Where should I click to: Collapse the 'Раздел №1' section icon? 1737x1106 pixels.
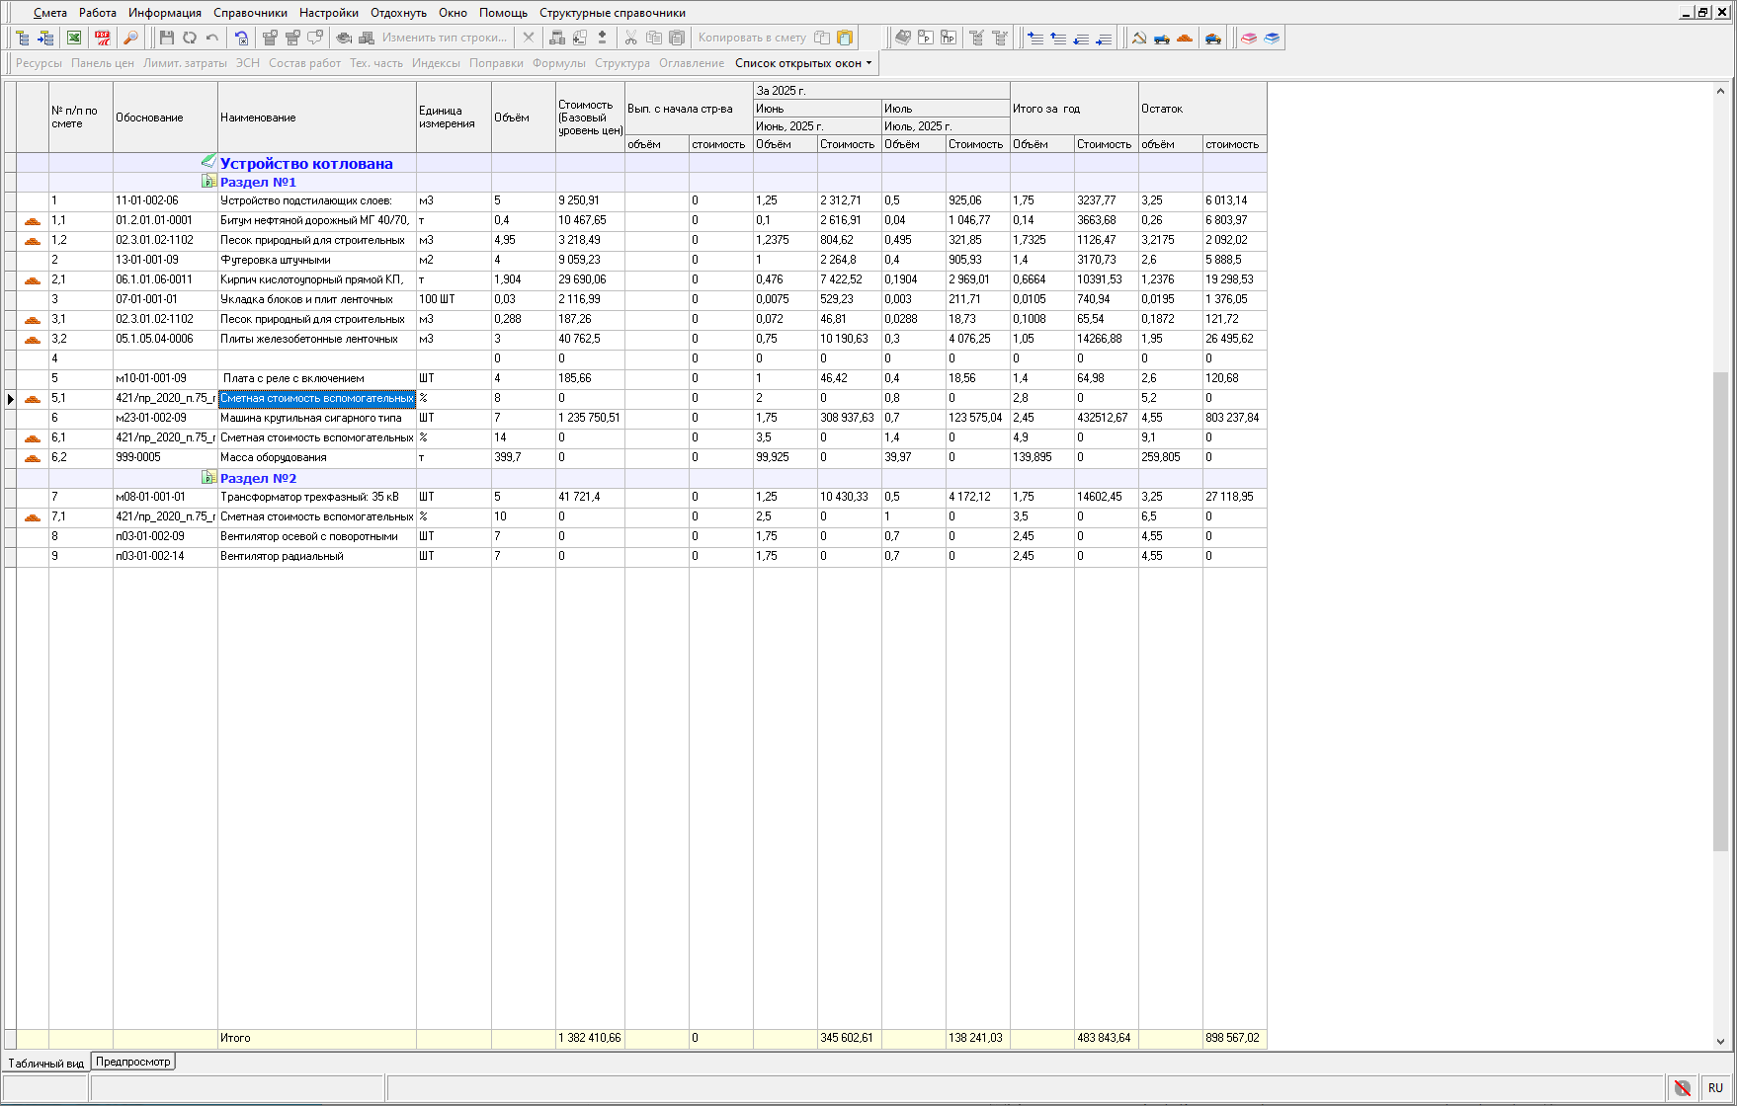pyautogui.click(x=208, y=182)
